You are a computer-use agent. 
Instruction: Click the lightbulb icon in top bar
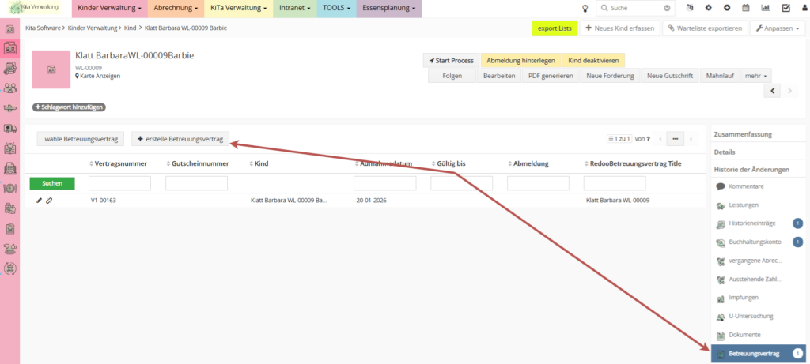[x=585, y=8]
